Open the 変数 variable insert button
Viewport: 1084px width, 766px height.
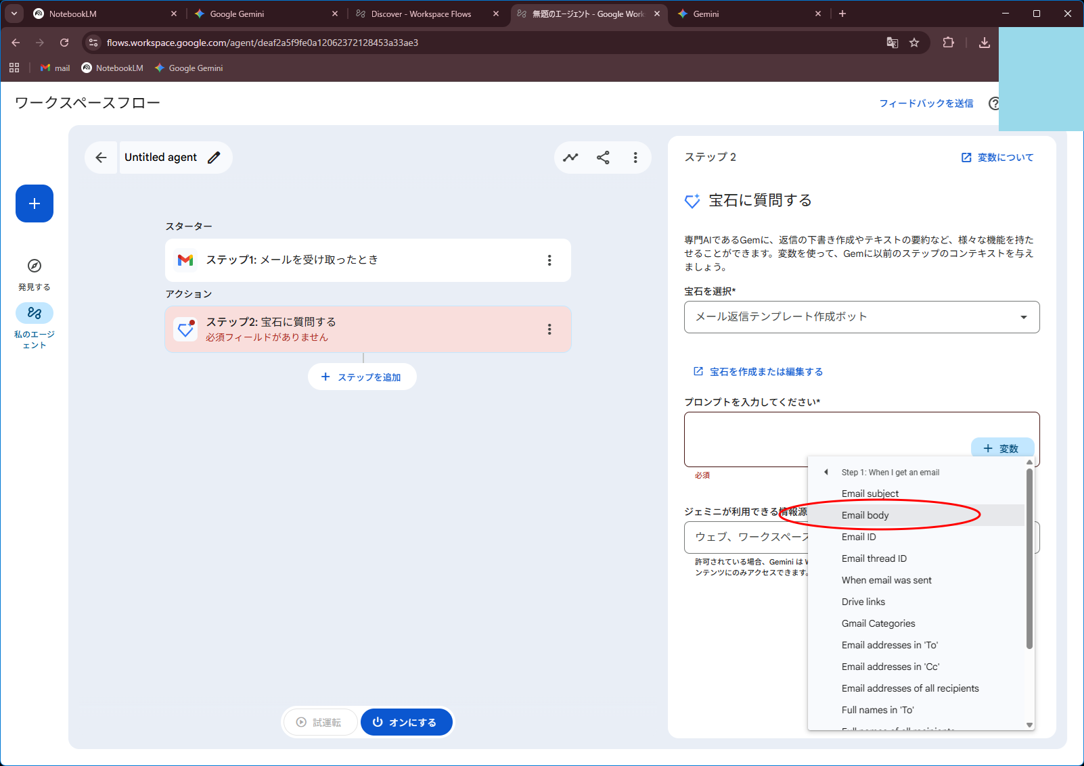pyautogui.click(x=1001, y=448)
